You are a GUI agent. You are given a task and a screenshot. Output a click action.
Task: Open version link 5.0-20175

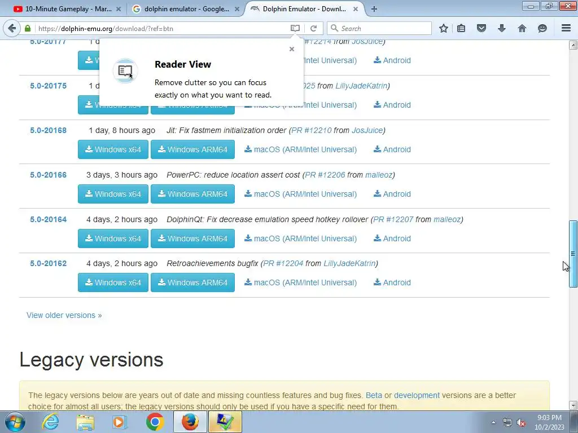[x=49, y=86]
